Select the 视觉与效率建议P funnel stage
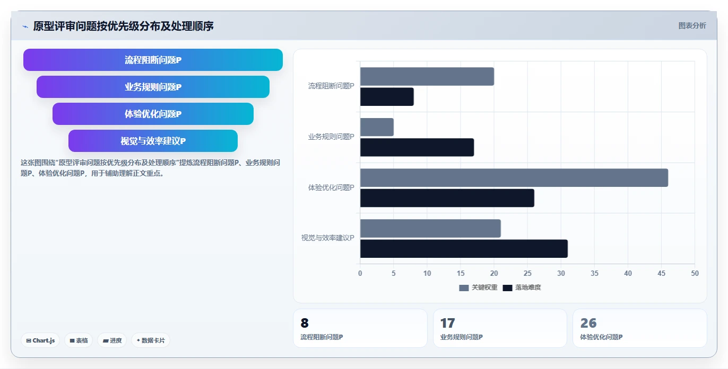 (x=153, y=141)
